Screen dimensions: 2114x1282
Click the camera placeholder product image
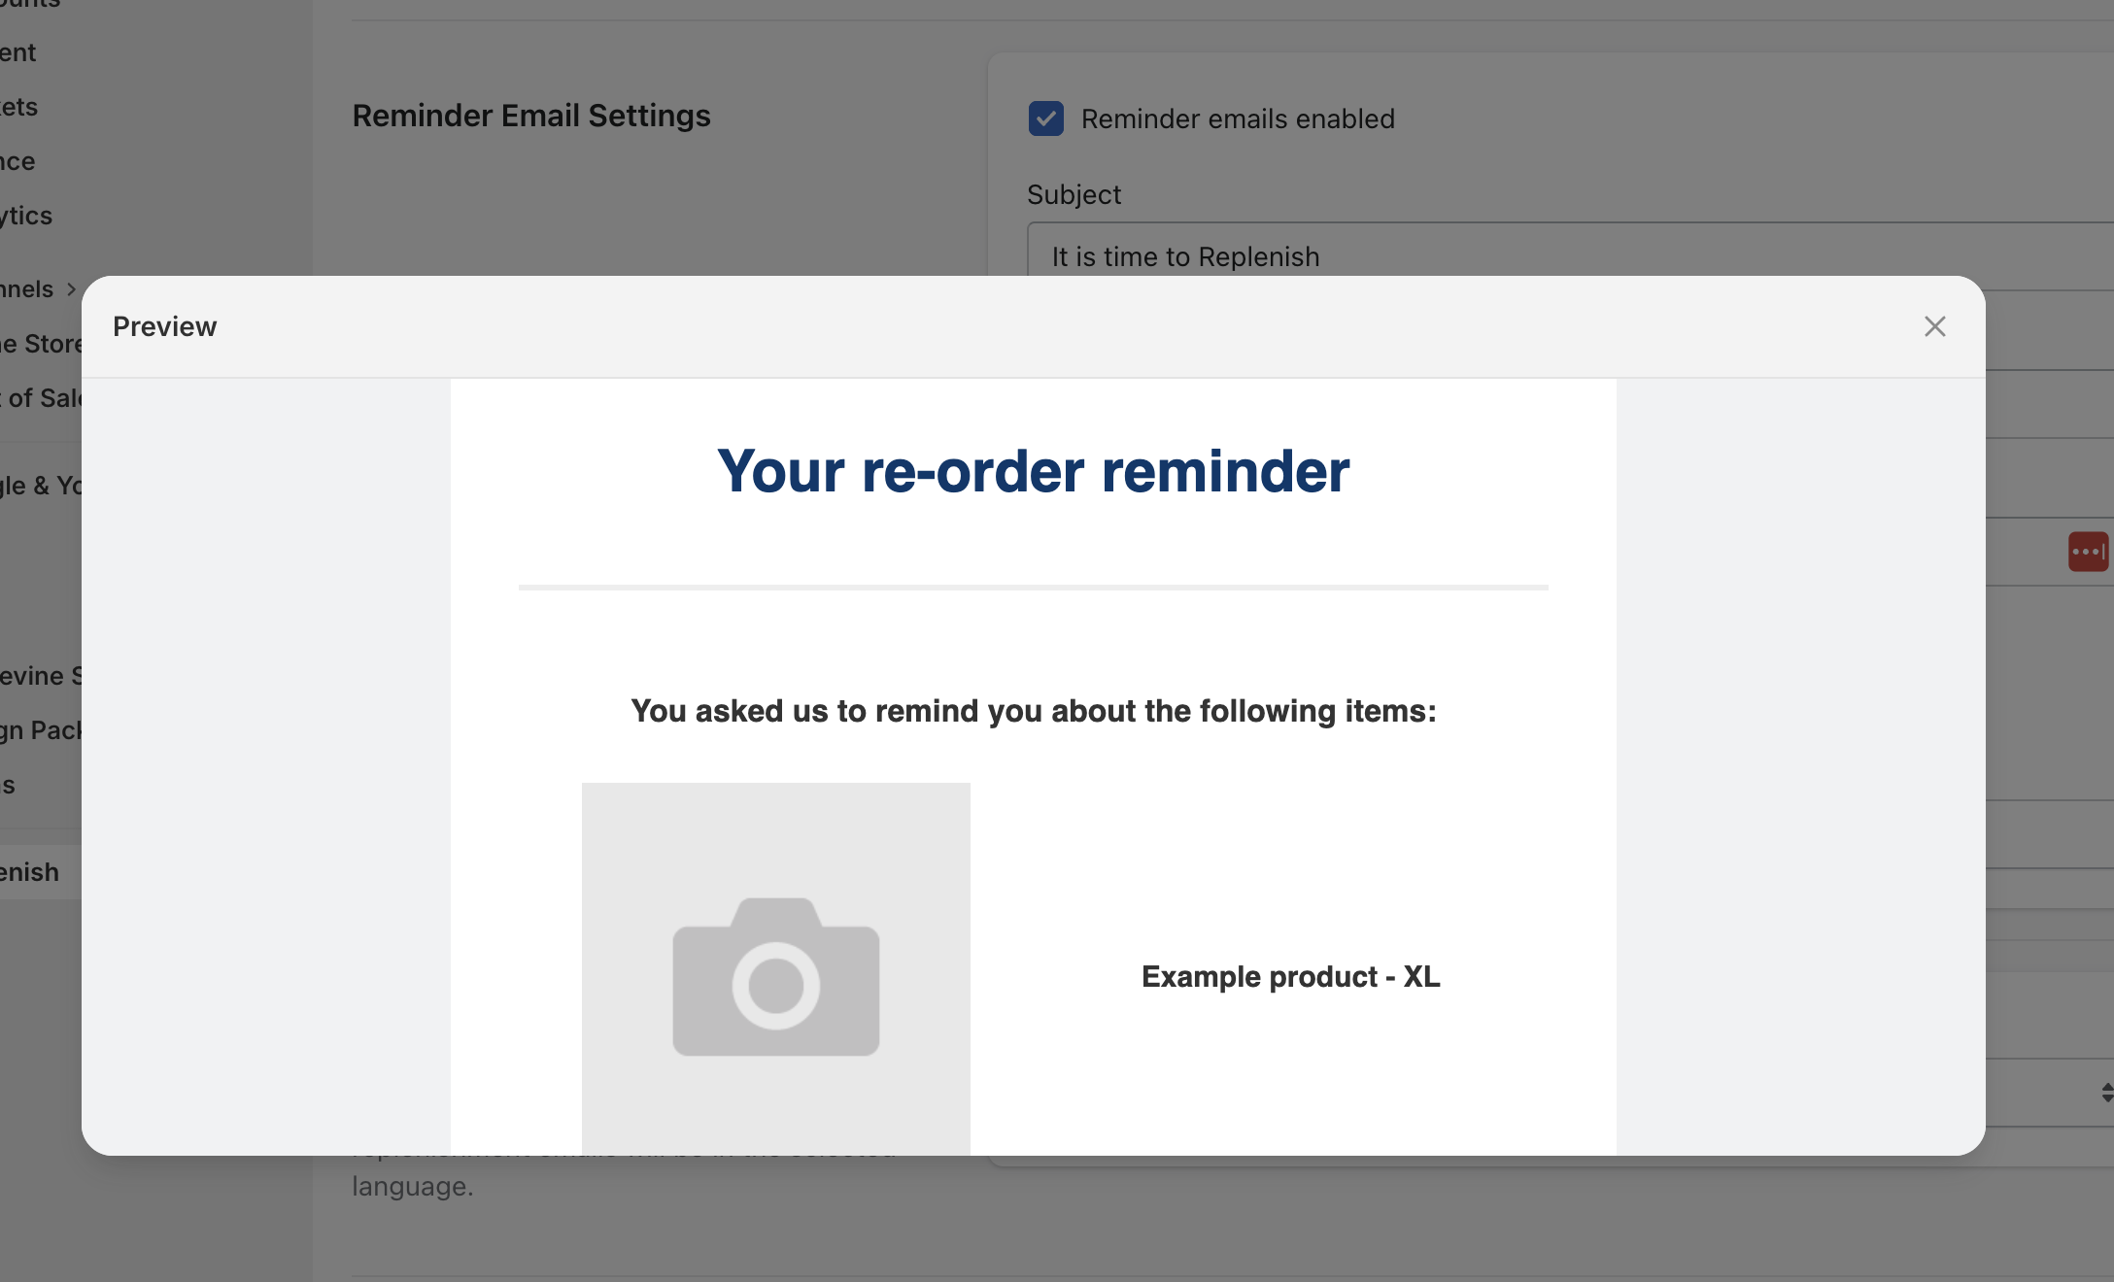(775, 971)
